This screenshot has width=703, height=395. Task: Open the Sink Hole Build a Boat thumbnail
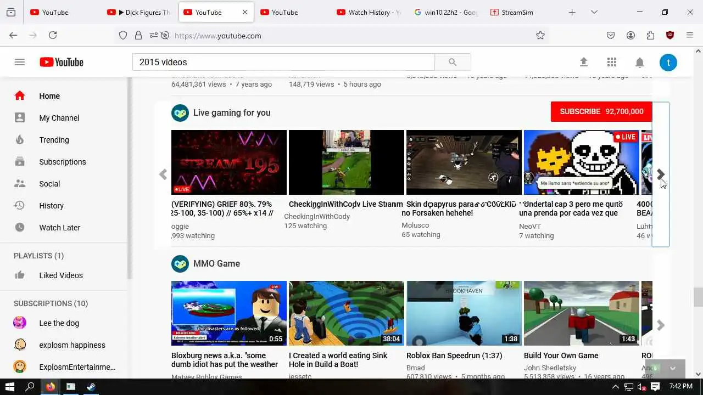coord(347,313)
